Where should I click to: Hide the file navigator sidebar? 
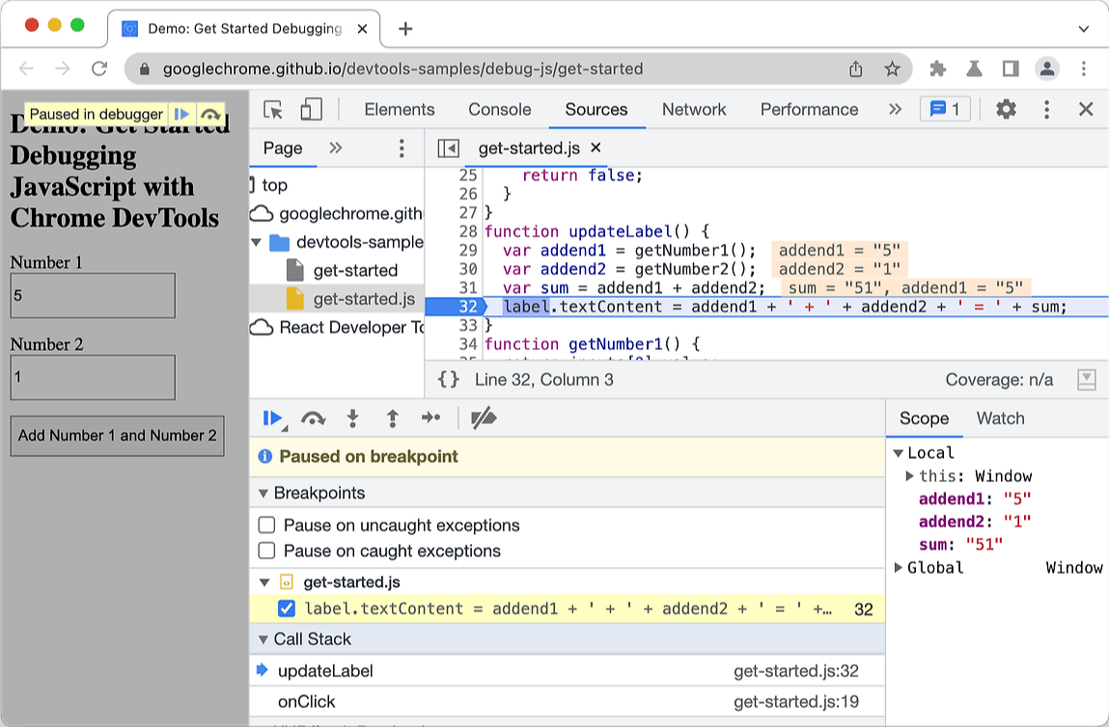click(x=449, y=148)
